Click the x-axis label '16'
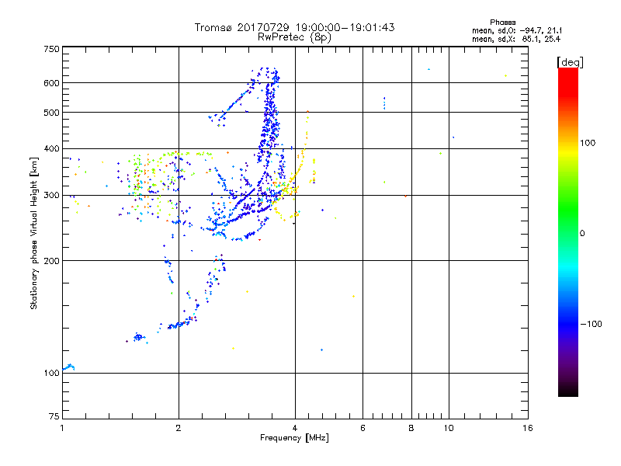 528,428
